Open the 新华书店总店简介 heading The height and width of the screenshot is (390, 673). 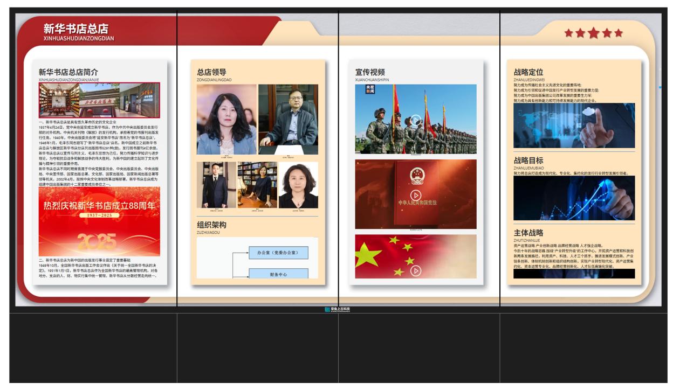(68, 72)
